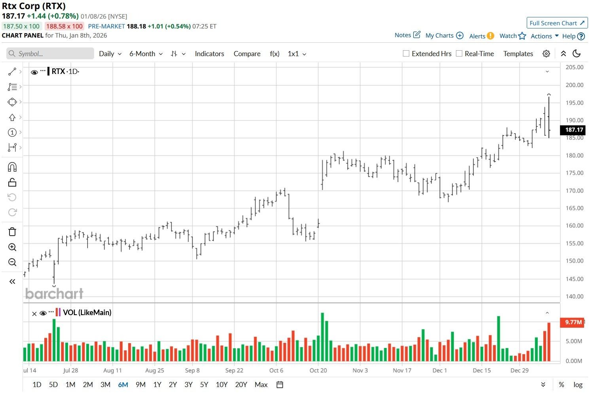
Task: Delete drawings with the trash icon
Action: click(x=12, y=232)
